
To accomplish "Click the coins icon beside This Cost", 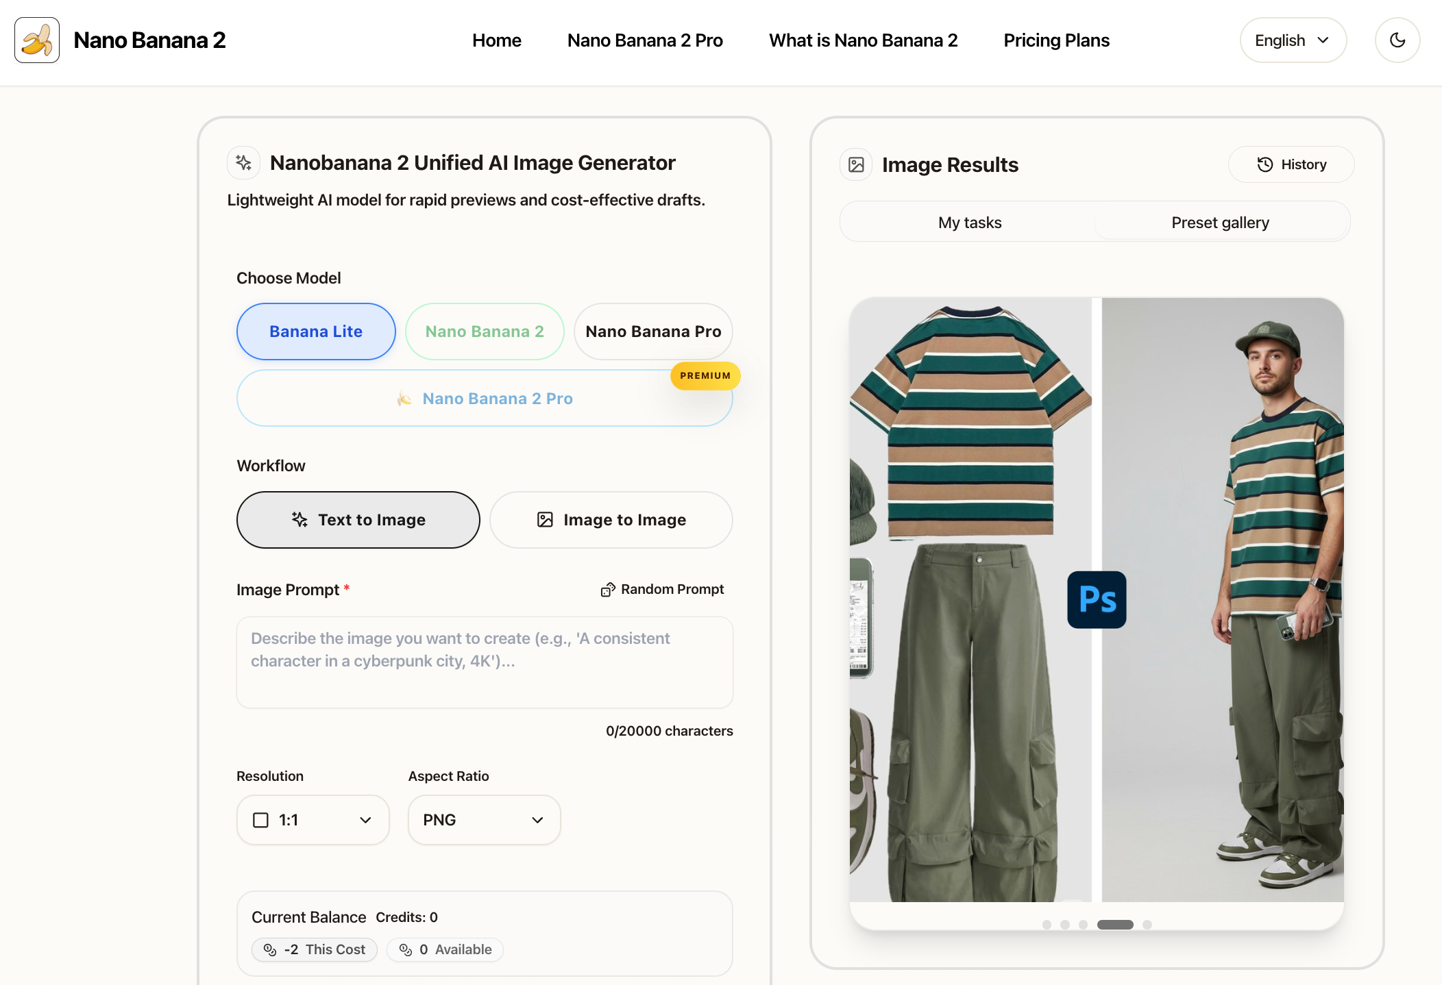I will pos(270,950).
